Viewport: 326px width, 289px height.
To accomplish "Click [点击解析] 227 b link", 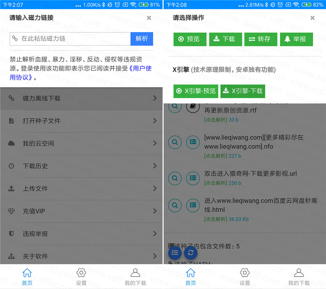I will pyautogui.click(x=223, y=156).
